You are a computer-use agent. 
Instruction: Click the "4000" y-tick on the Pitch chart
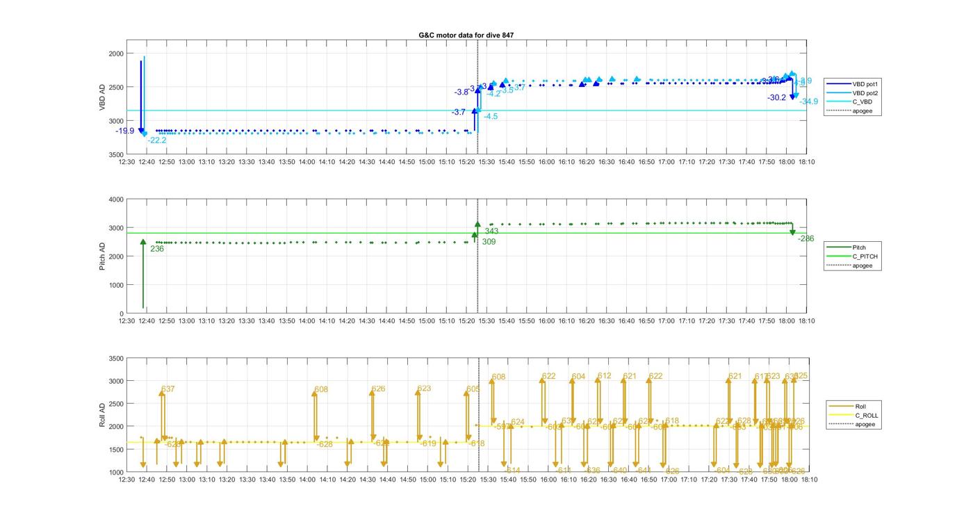tap(116, 199)
